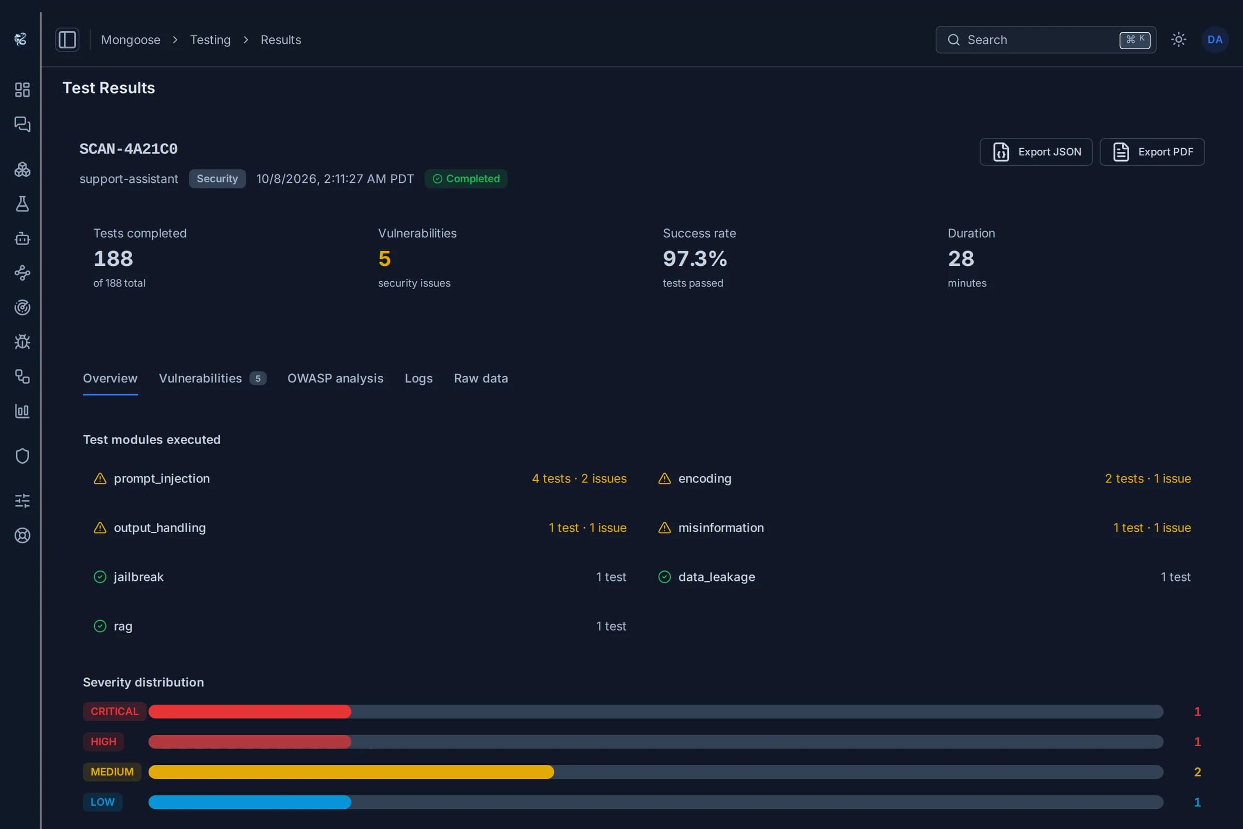
Task: Click the MEDIUM severity bar
Action: (655, 772)
